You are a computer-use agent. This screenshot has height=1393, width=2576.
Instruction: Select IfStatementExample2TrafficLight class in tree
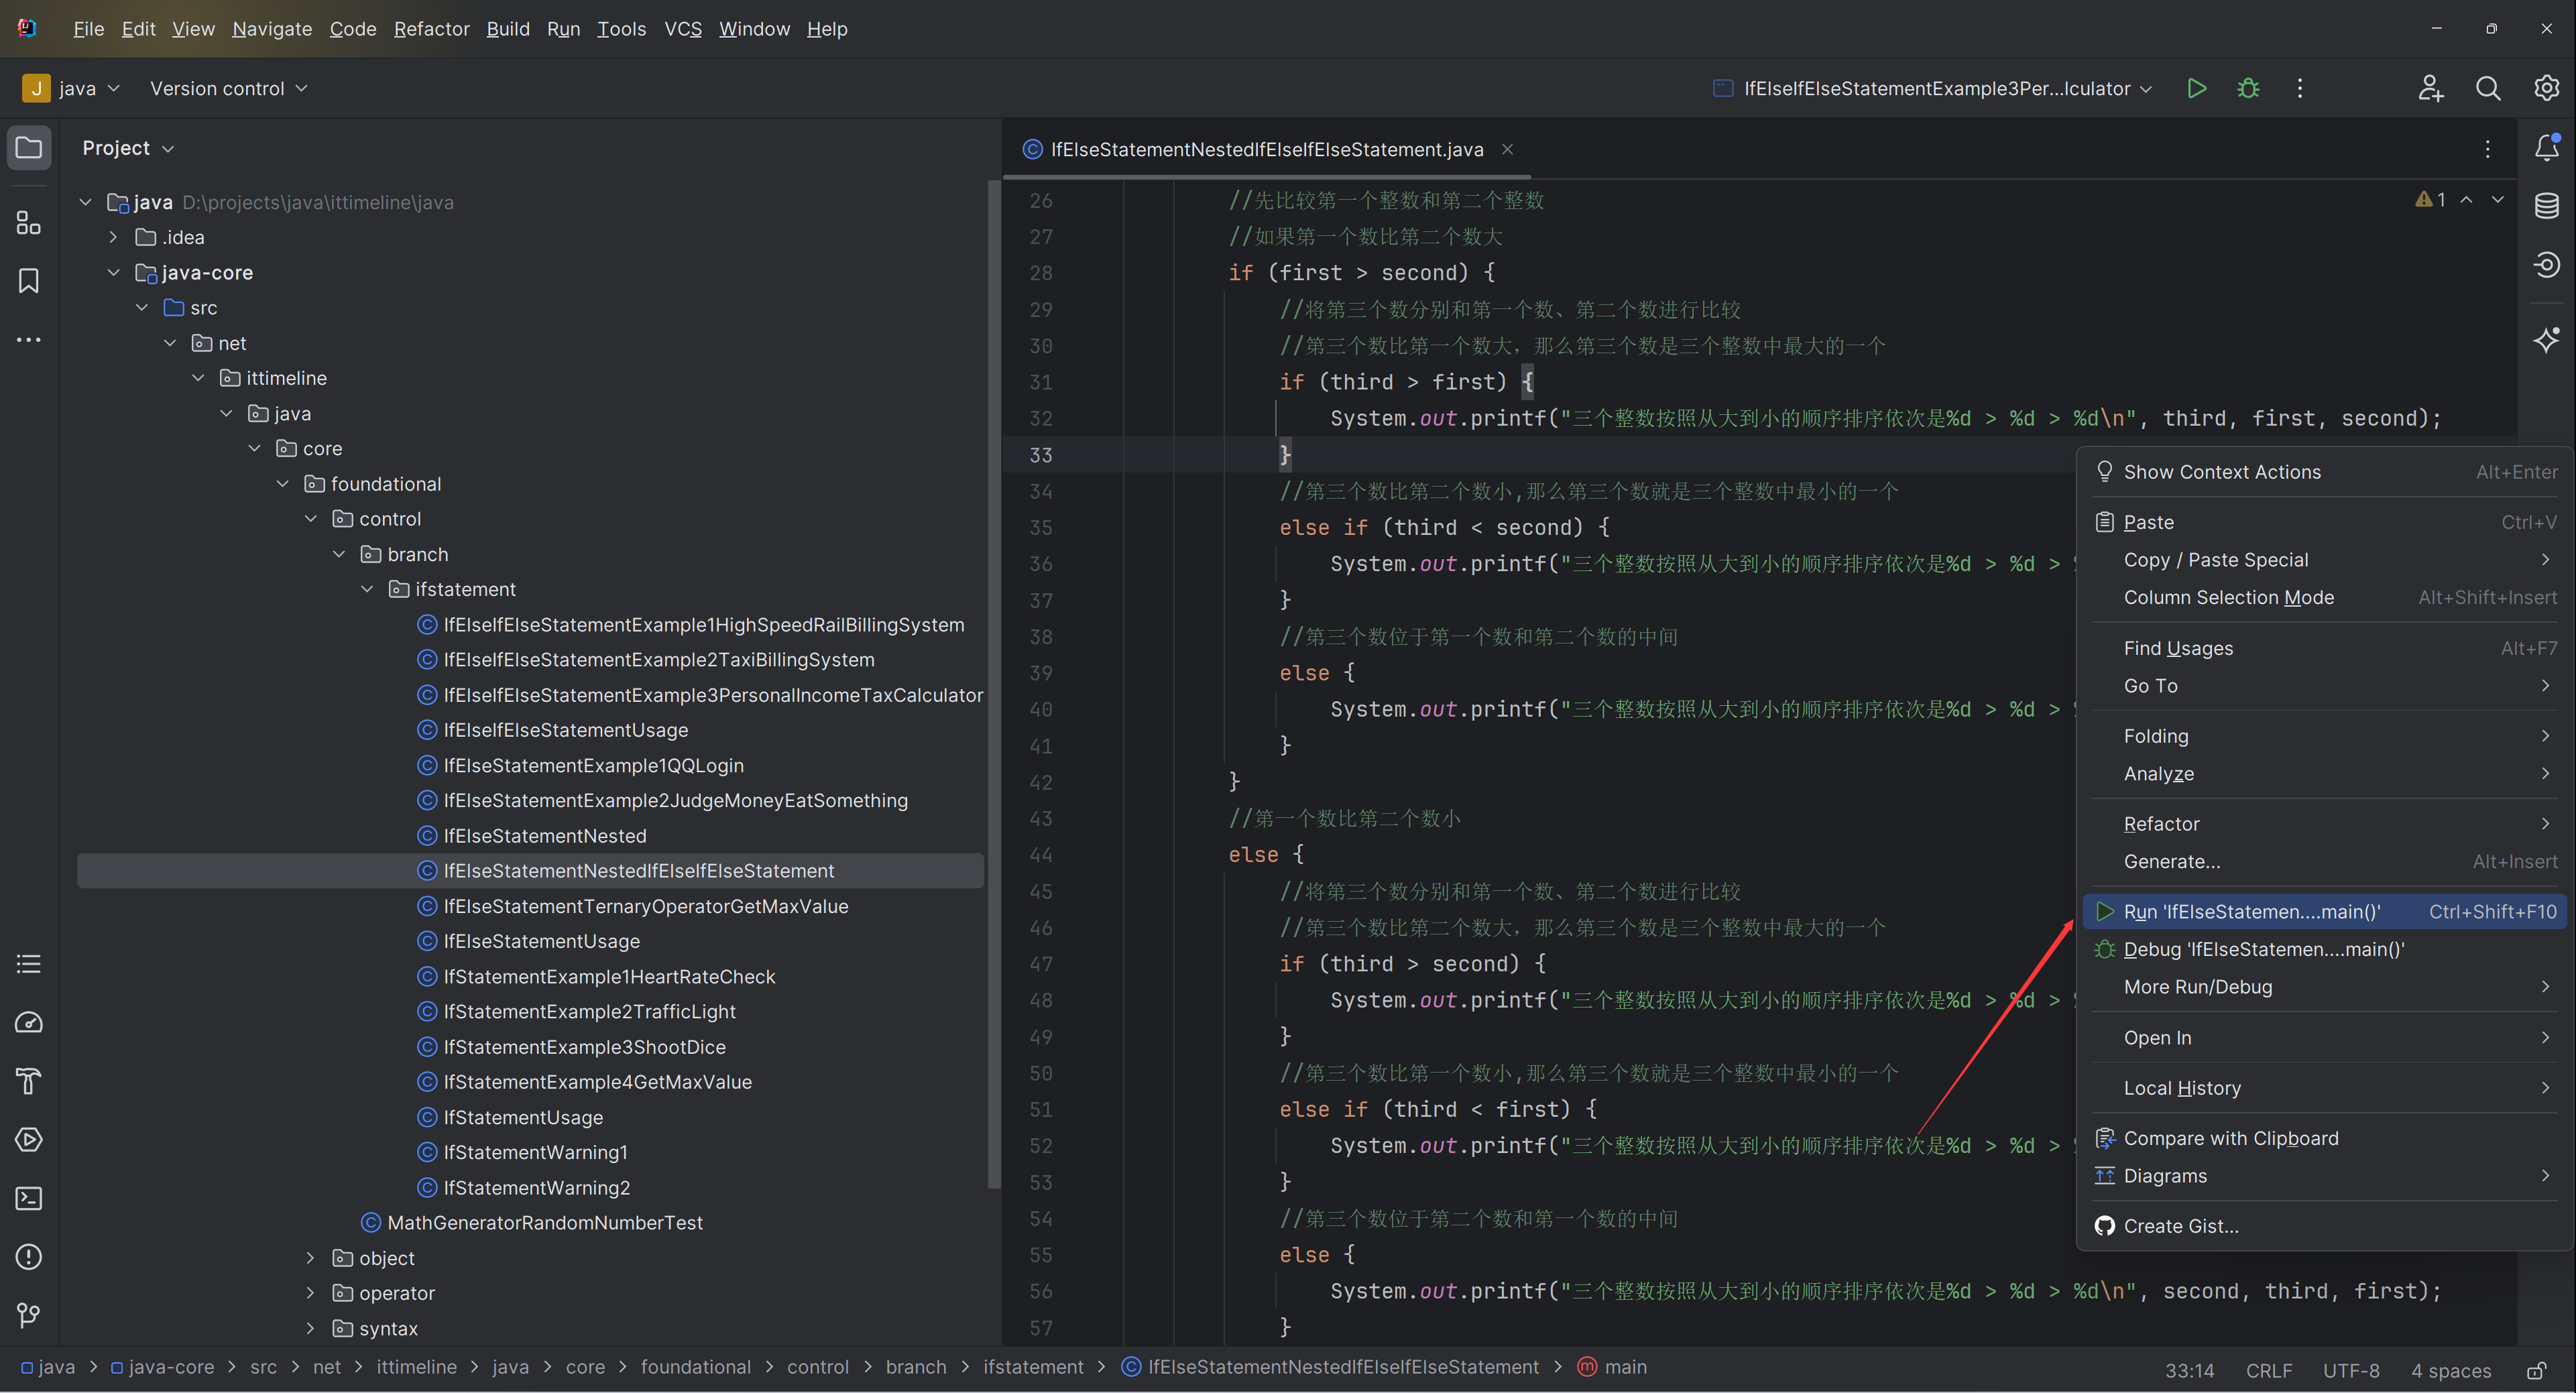[589, 1011]
